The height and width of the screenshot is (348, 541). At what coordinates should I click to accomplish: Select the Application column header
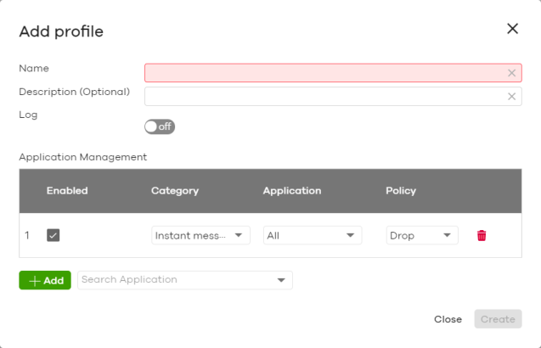[292, 191]
